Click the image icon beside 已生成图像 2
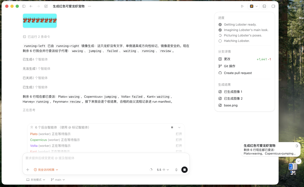Image resolution: width=304 pixels, height=187 pixels. (220, 98)
